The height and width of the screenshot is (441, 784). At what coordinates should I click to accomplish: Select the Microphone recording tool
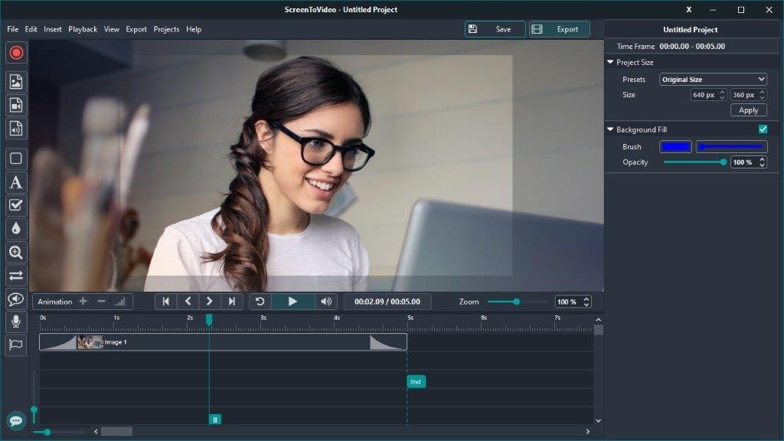point(16,322)
